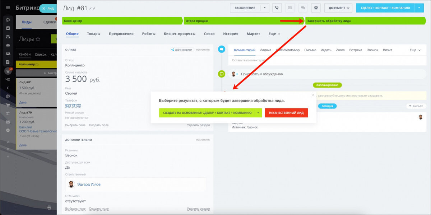431x215 pixels.
Task: Open AI24-скоринг scoring badge
Action: [x=182, y=50]
